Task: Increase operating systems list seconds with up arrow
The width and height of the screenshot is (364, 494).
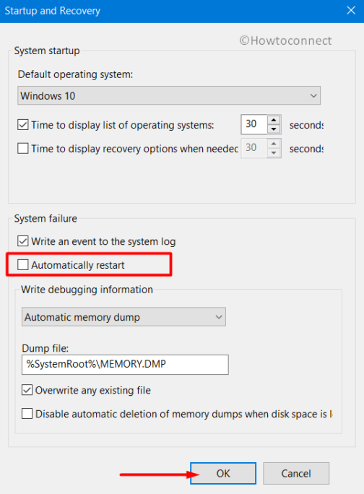Action: pyautogui.click(x=274, y=120)
